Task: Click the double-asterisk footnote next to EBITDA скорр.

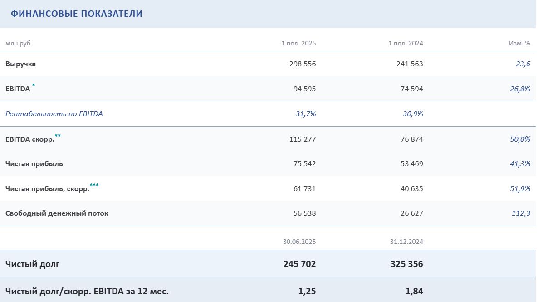Action: tap(58, 135)
